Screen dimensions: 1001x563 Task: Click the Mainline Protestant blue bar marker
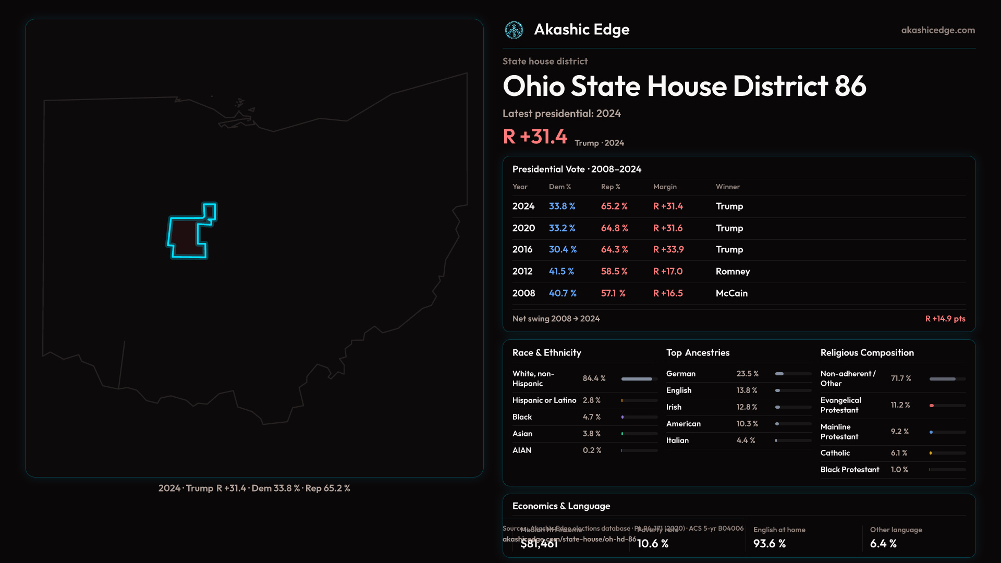point(931,432)
